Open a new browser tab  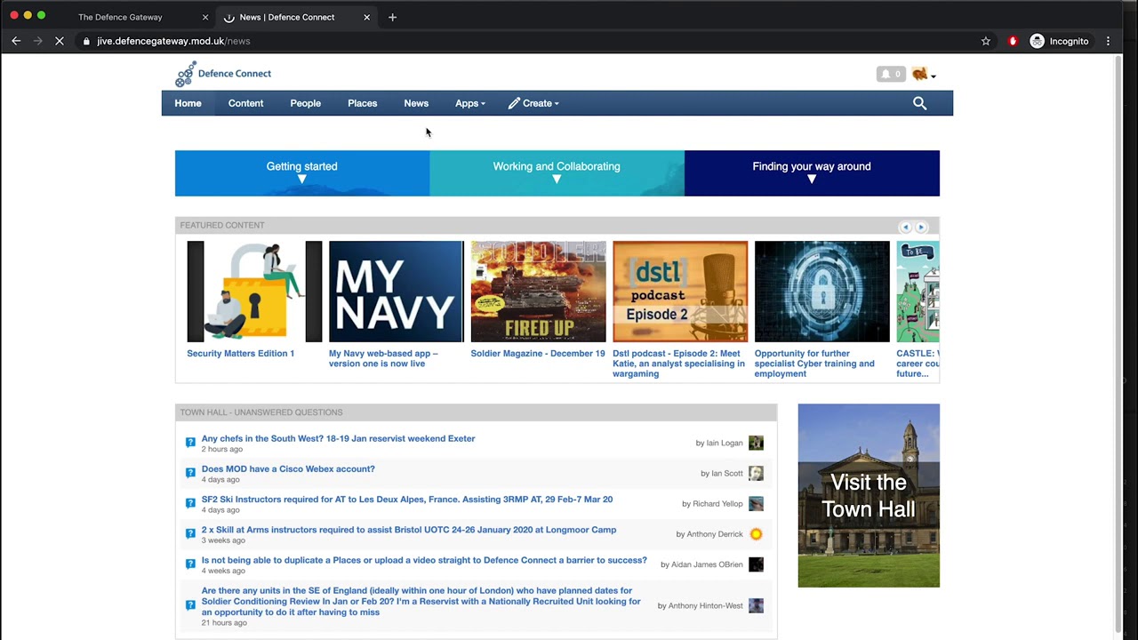(x=392, y=17)
